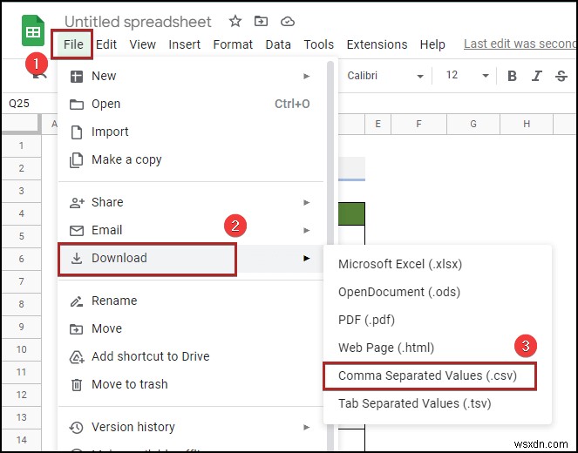
Task: Select column G header
Action: coord(473,124)
